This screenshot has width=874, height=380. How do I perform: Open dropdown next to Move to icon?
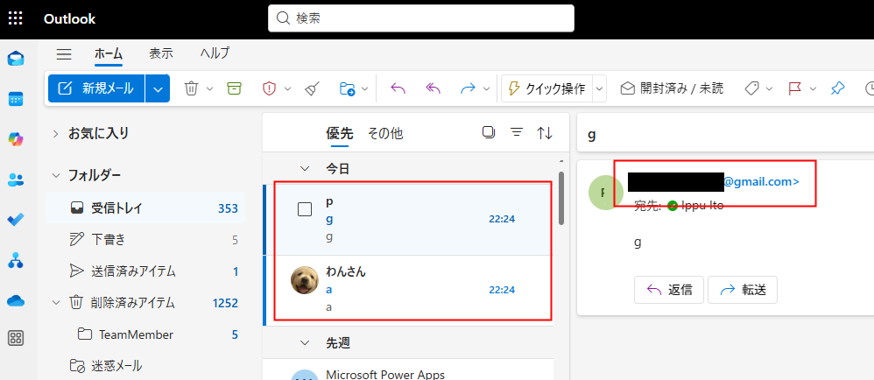(364, 88)
